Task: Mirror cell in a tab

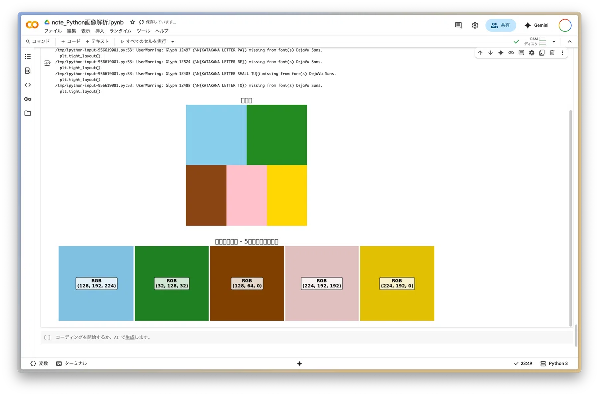Action: 542,53
